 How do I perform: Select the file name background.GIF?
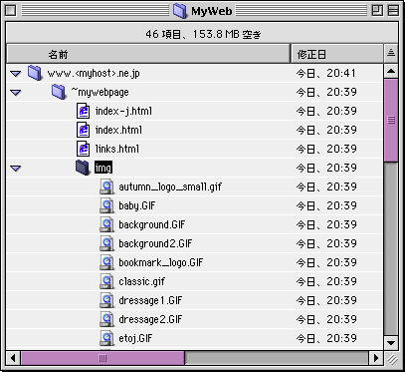point(152,224)
